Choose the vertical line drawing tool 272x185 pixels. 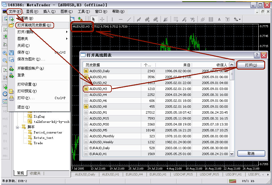112,19
